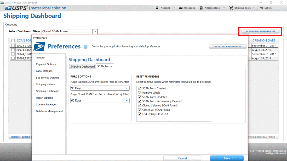Click the USPS eagle logo in header
Image resolution: width=287 pixels, height=161 pixels.
click(8, 8)
